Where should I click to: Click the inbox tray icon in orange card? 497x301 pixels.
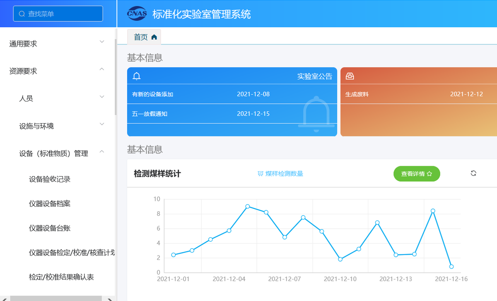[x=350, y=76]
